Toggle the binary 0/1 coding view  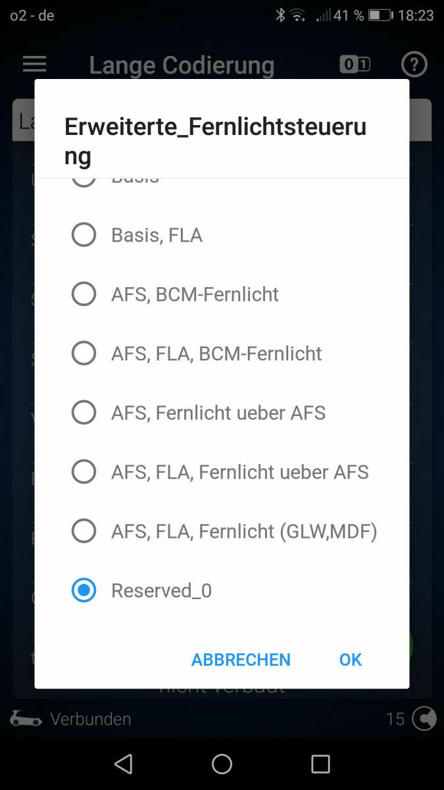coord(355,64)
